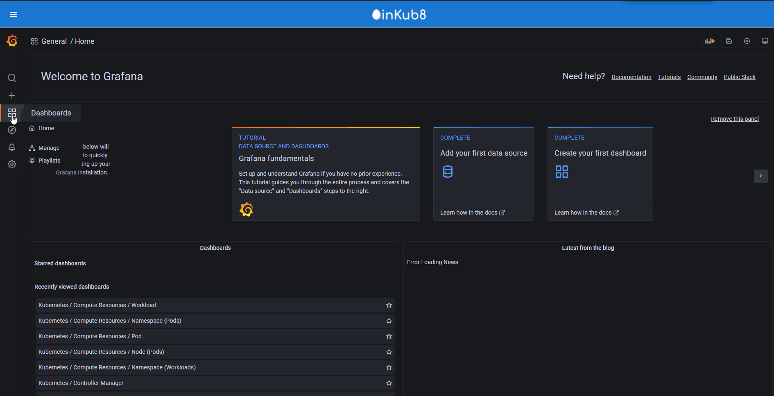Open the Tutorials help link
Image resolution: width=774 pixels, height=396 pixels.
[x=669, y=77]
